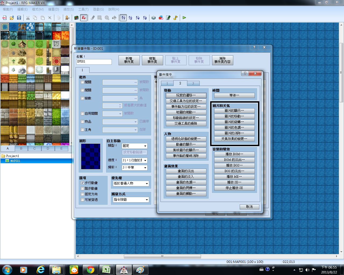The height and width of the screenshot is (275, 344).
Task: Start playtest with green play icon
Action: coord(184,18)
